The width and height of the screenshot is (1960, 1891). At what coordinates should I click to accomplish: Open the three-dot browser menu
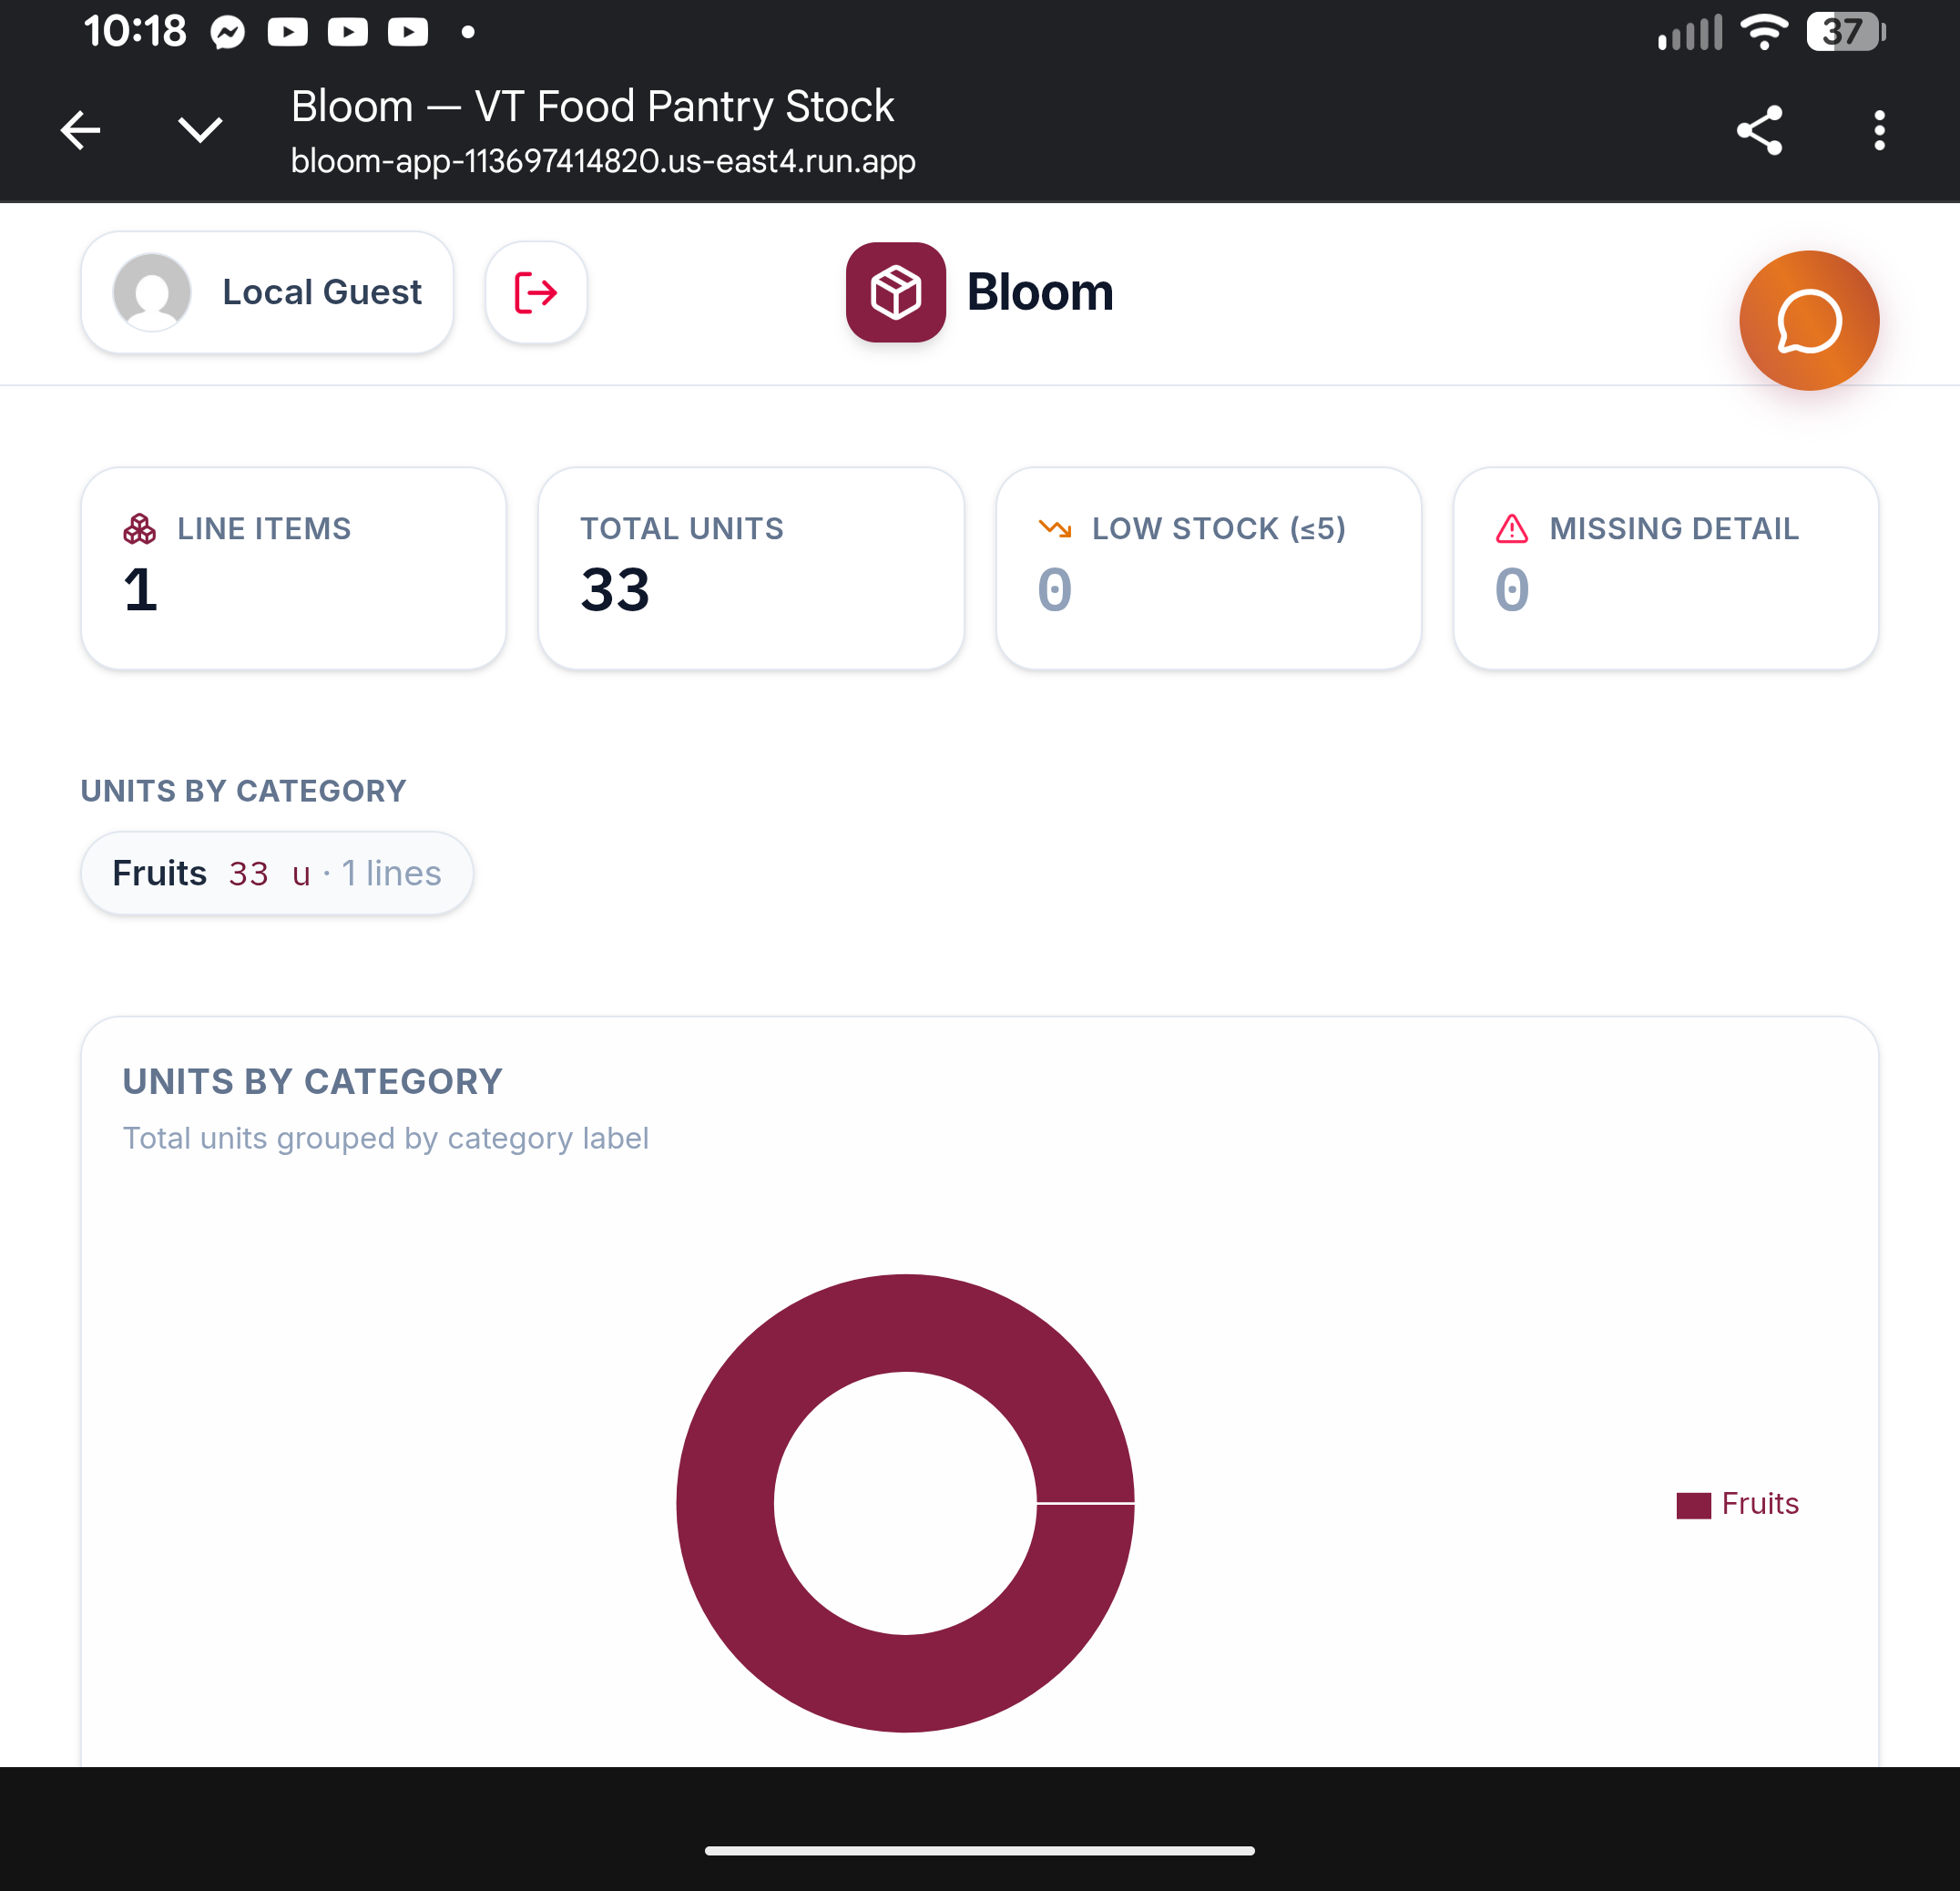coord(1879,130)
